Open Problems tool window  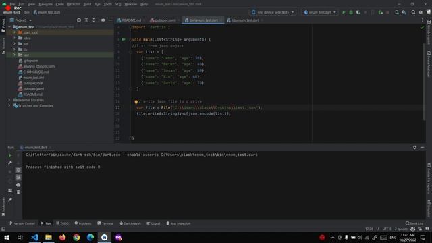[x=83, y=223]
